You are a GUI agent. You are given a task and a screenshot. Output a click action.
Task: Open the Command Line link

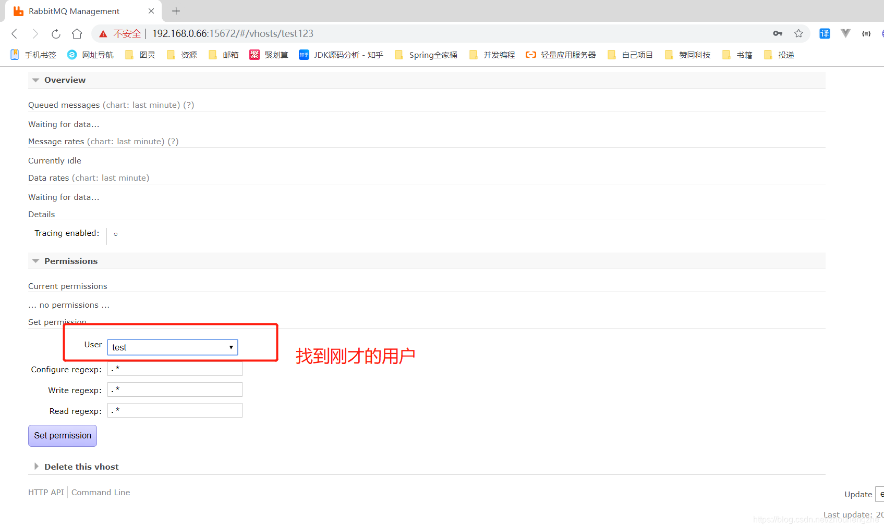click(x=101, y=492)
